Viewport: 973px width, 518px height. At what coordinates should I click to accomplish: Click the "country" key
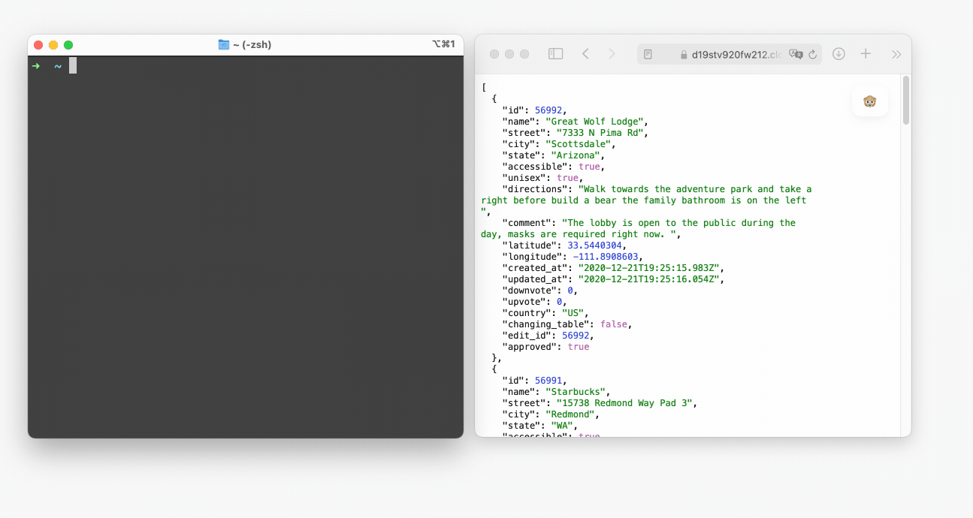pyautogui.click(x=528, y=313)
